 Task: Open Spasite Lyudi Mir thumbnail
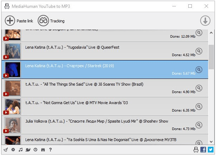13,125
